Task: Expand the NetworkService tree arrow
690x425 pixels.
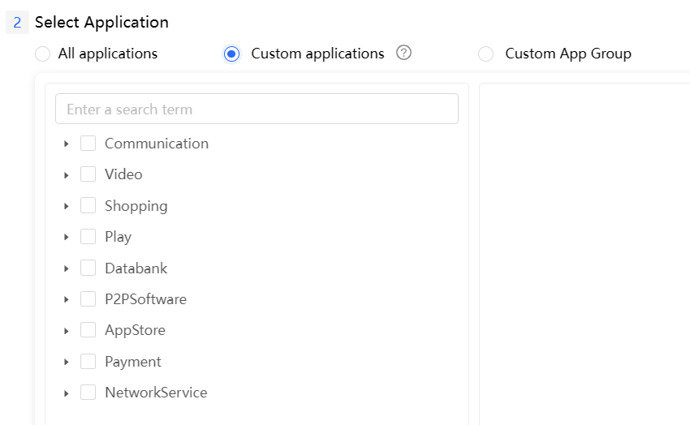Action: point(67,393)
